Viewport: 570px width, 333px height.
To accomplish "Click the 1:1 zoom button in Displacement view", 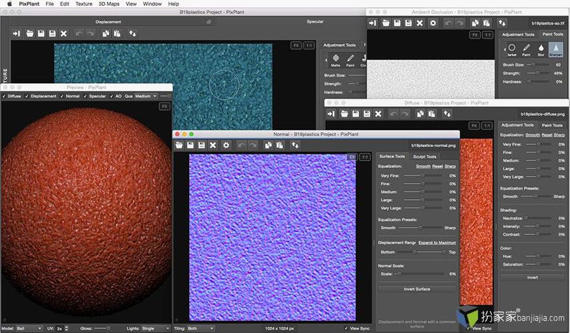I will tap(309, 45).
